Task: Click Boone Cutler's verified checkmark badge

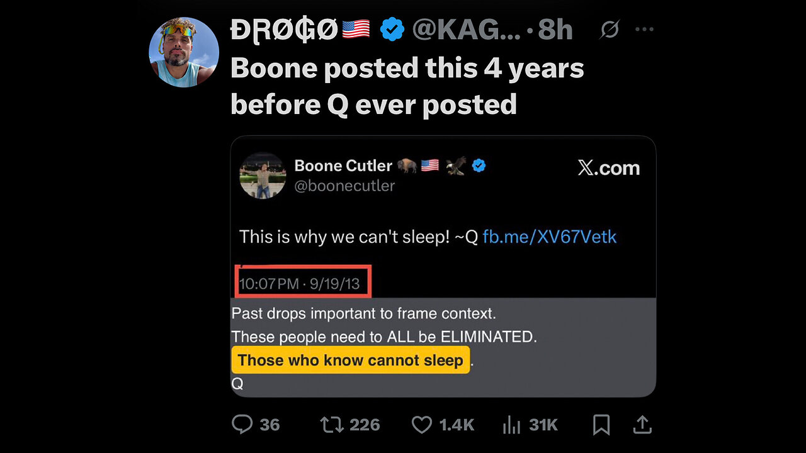Action: pyautogui.click(x=479, y=165)
